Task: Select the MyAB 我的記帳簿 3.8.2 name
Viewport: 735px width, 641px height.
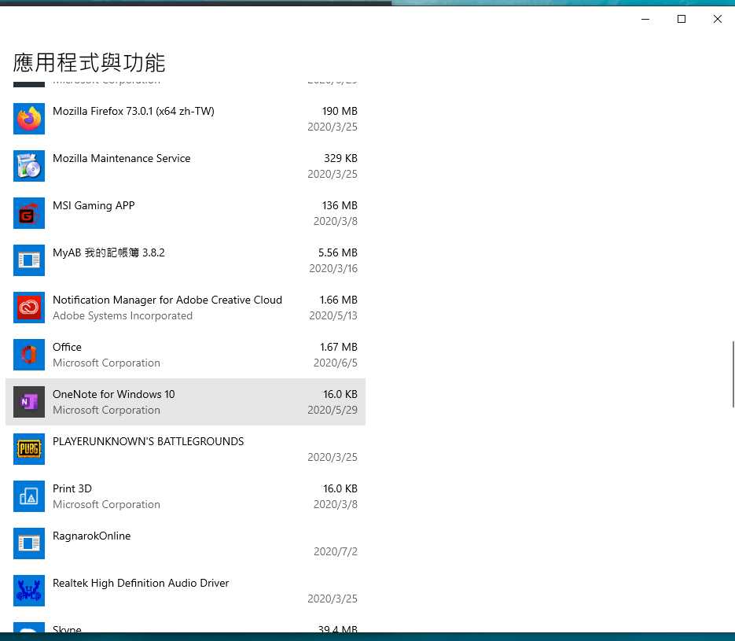Action: coord(108,252)
